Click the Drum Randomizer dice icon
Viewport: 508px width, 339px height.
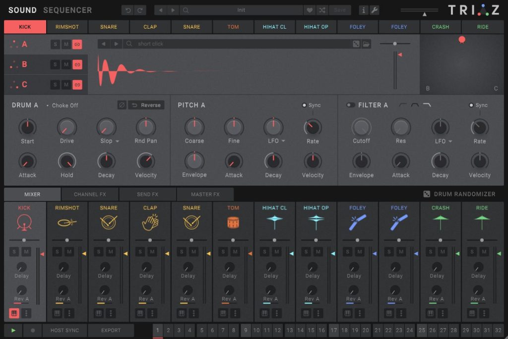click(427, 194)
